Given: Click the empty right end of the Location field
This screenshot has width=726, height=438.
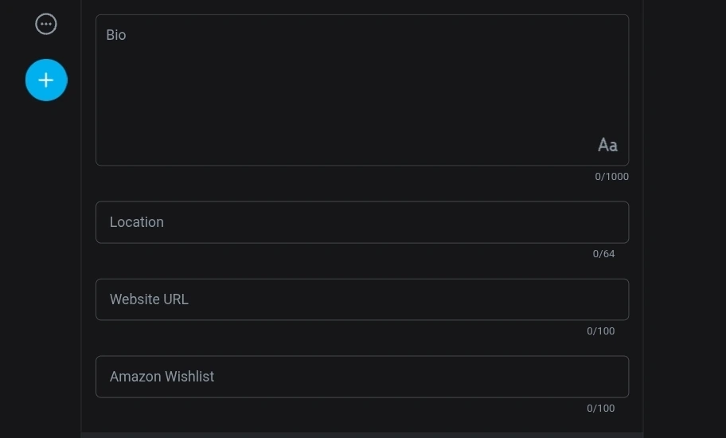Looking at the screenshot, I should [589, 222].
